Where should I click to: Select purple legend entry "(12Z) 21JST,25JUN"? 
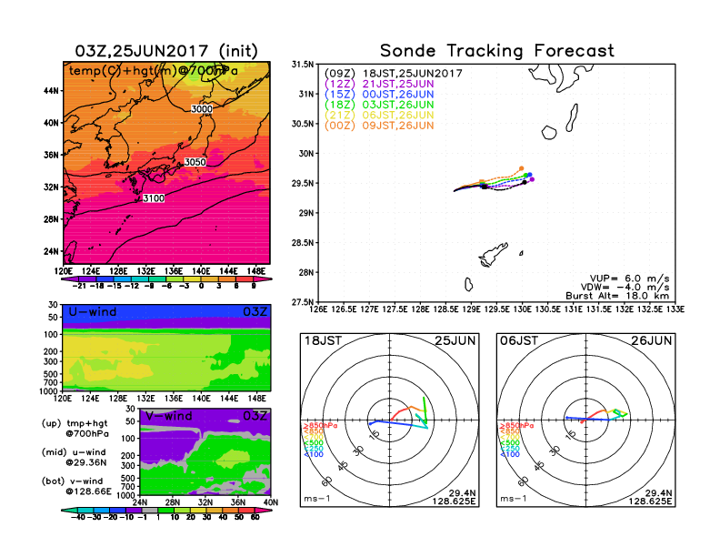pyautogui.click(x=379, y=84)
